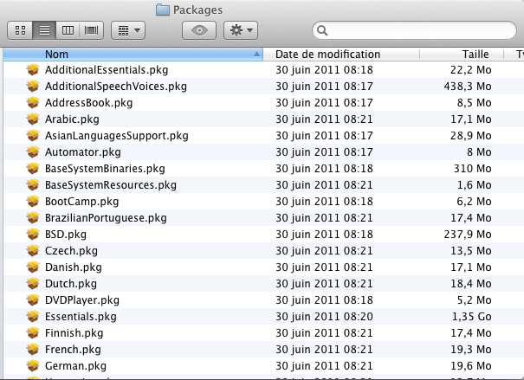
Task: Select Czech.pkg package icon
Action: tap(33, 251)
